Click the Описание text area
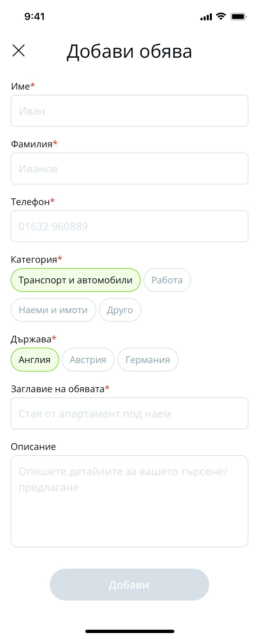259x639 pixels. (x=129, y=501)
